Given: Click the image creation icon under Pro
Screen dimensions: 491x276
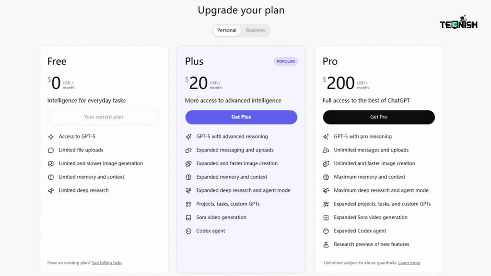Looking at the screenshot, I should pyautogui.click(x=327, y=163).
